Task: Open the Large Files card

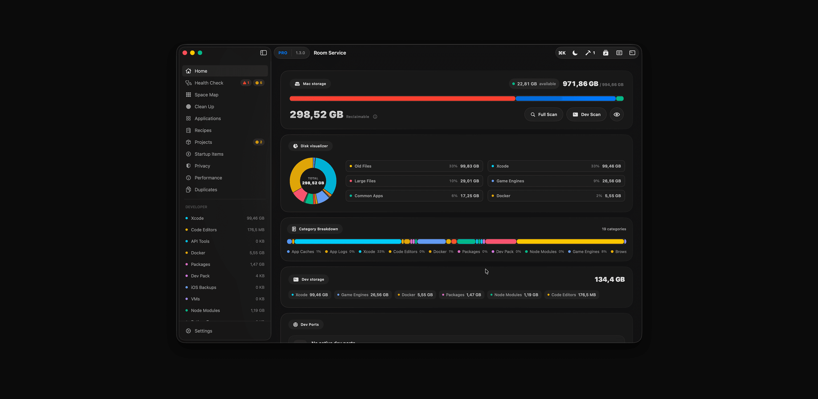Action: [x=414, y=181]
